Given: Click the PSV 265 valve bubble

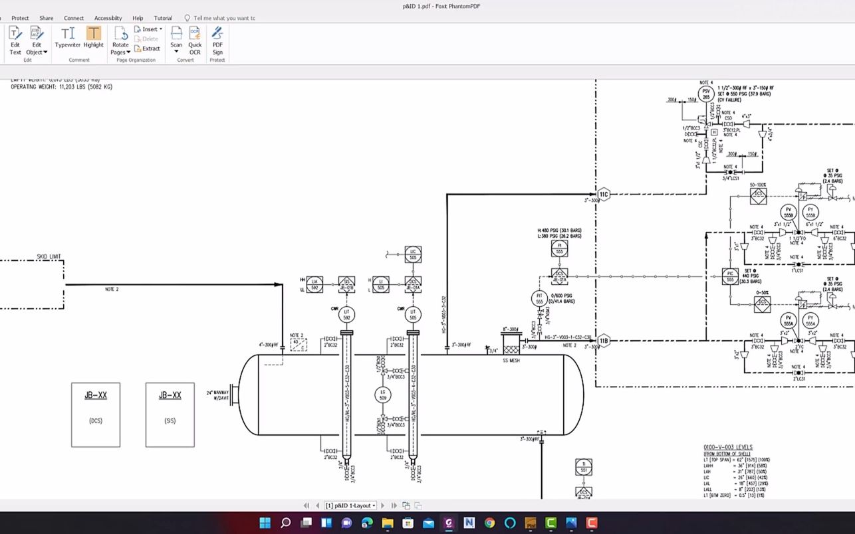Looking at the screenshot, I should [x=706, y=94].
